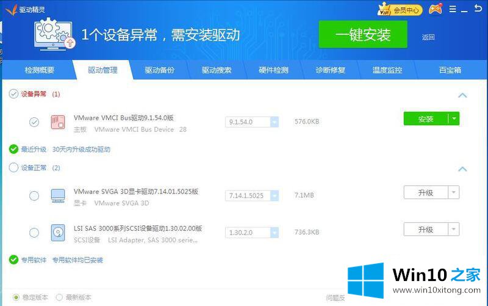Uncheck the VMware VMCI Bus driver checkbox
The width and height of the screenshot is (488, 306).
pyautogui.click(x=34, y=122)
